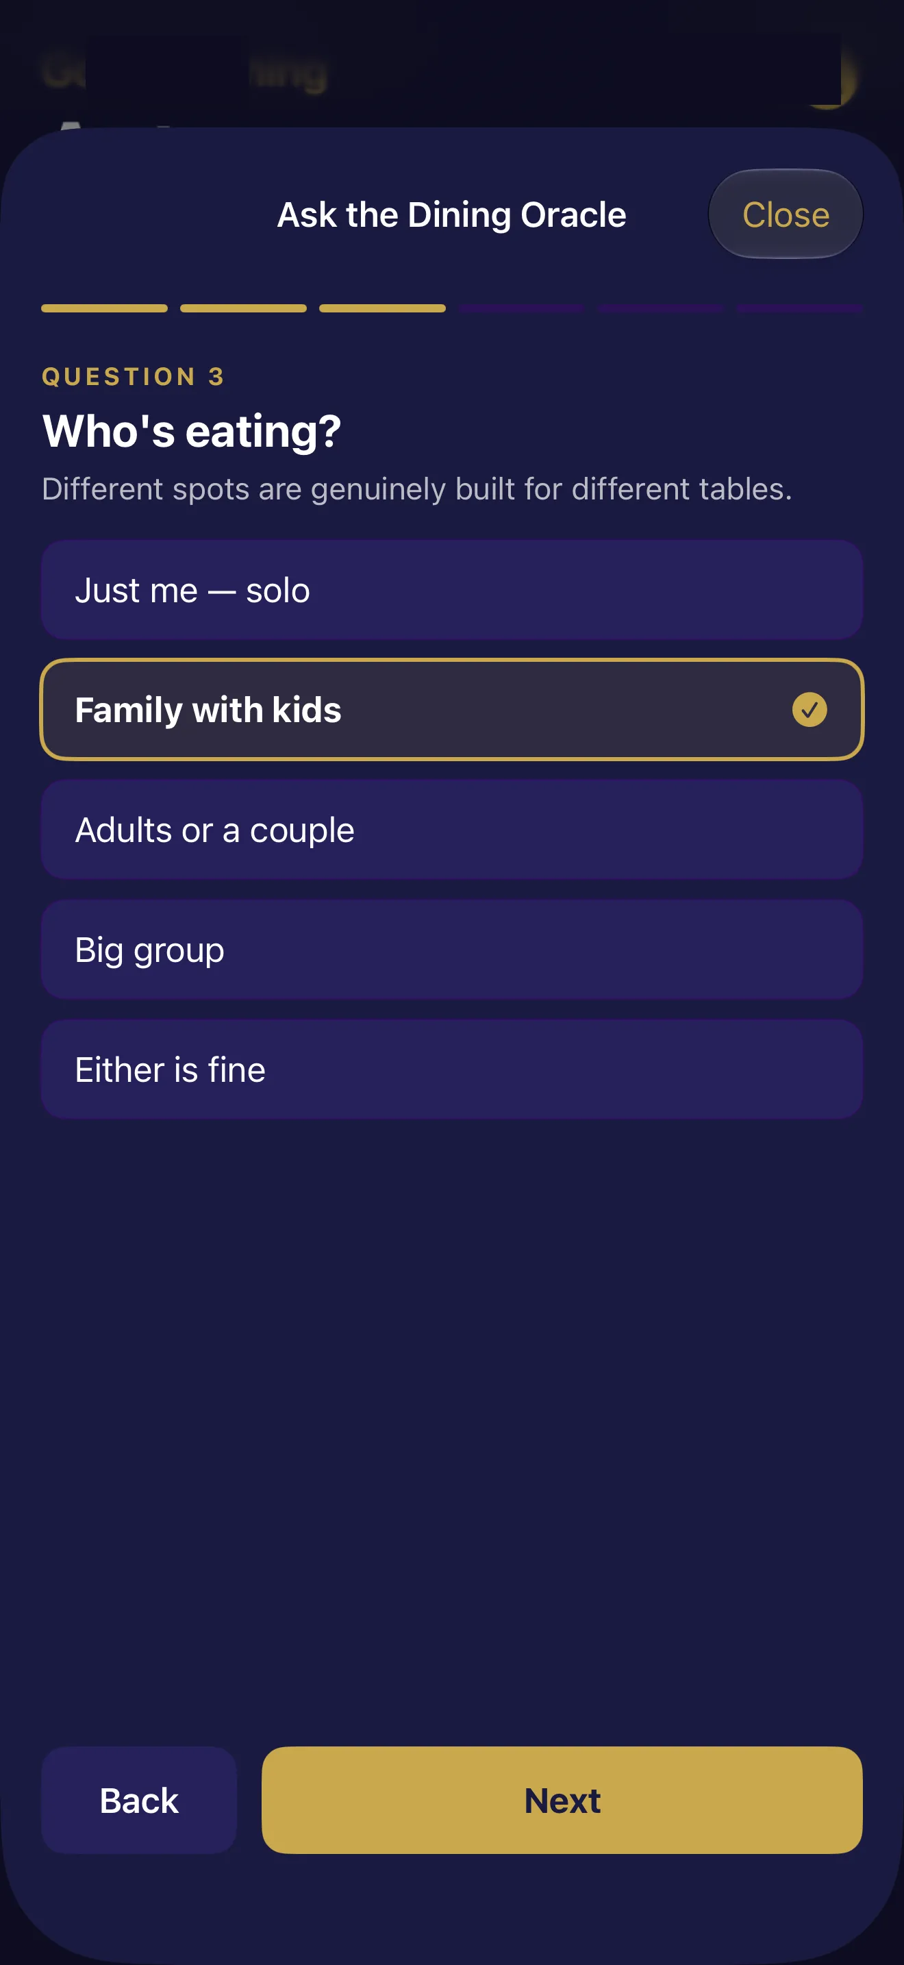Go back with the Back button
Image resolution: width=904 pixels, height=1965 pixels.
coord(139,1799)
